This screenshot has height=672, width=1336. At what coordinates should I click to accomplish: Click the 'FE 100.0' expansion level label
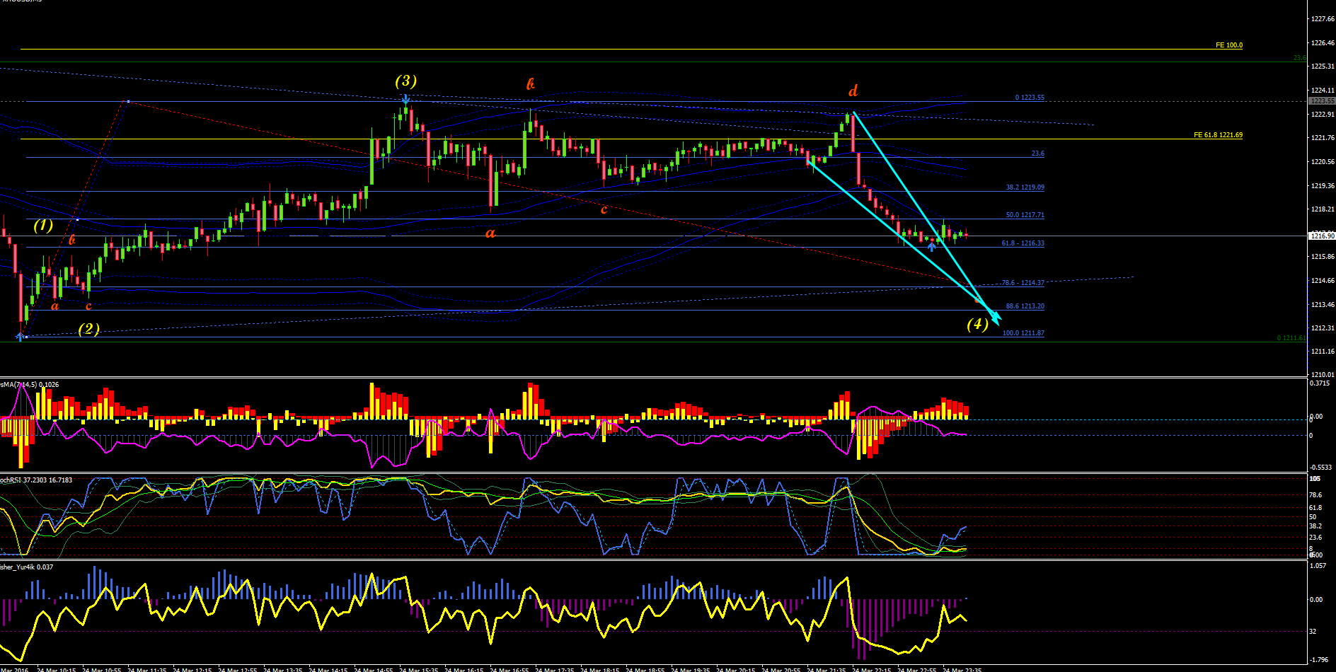pos(1229,45)
